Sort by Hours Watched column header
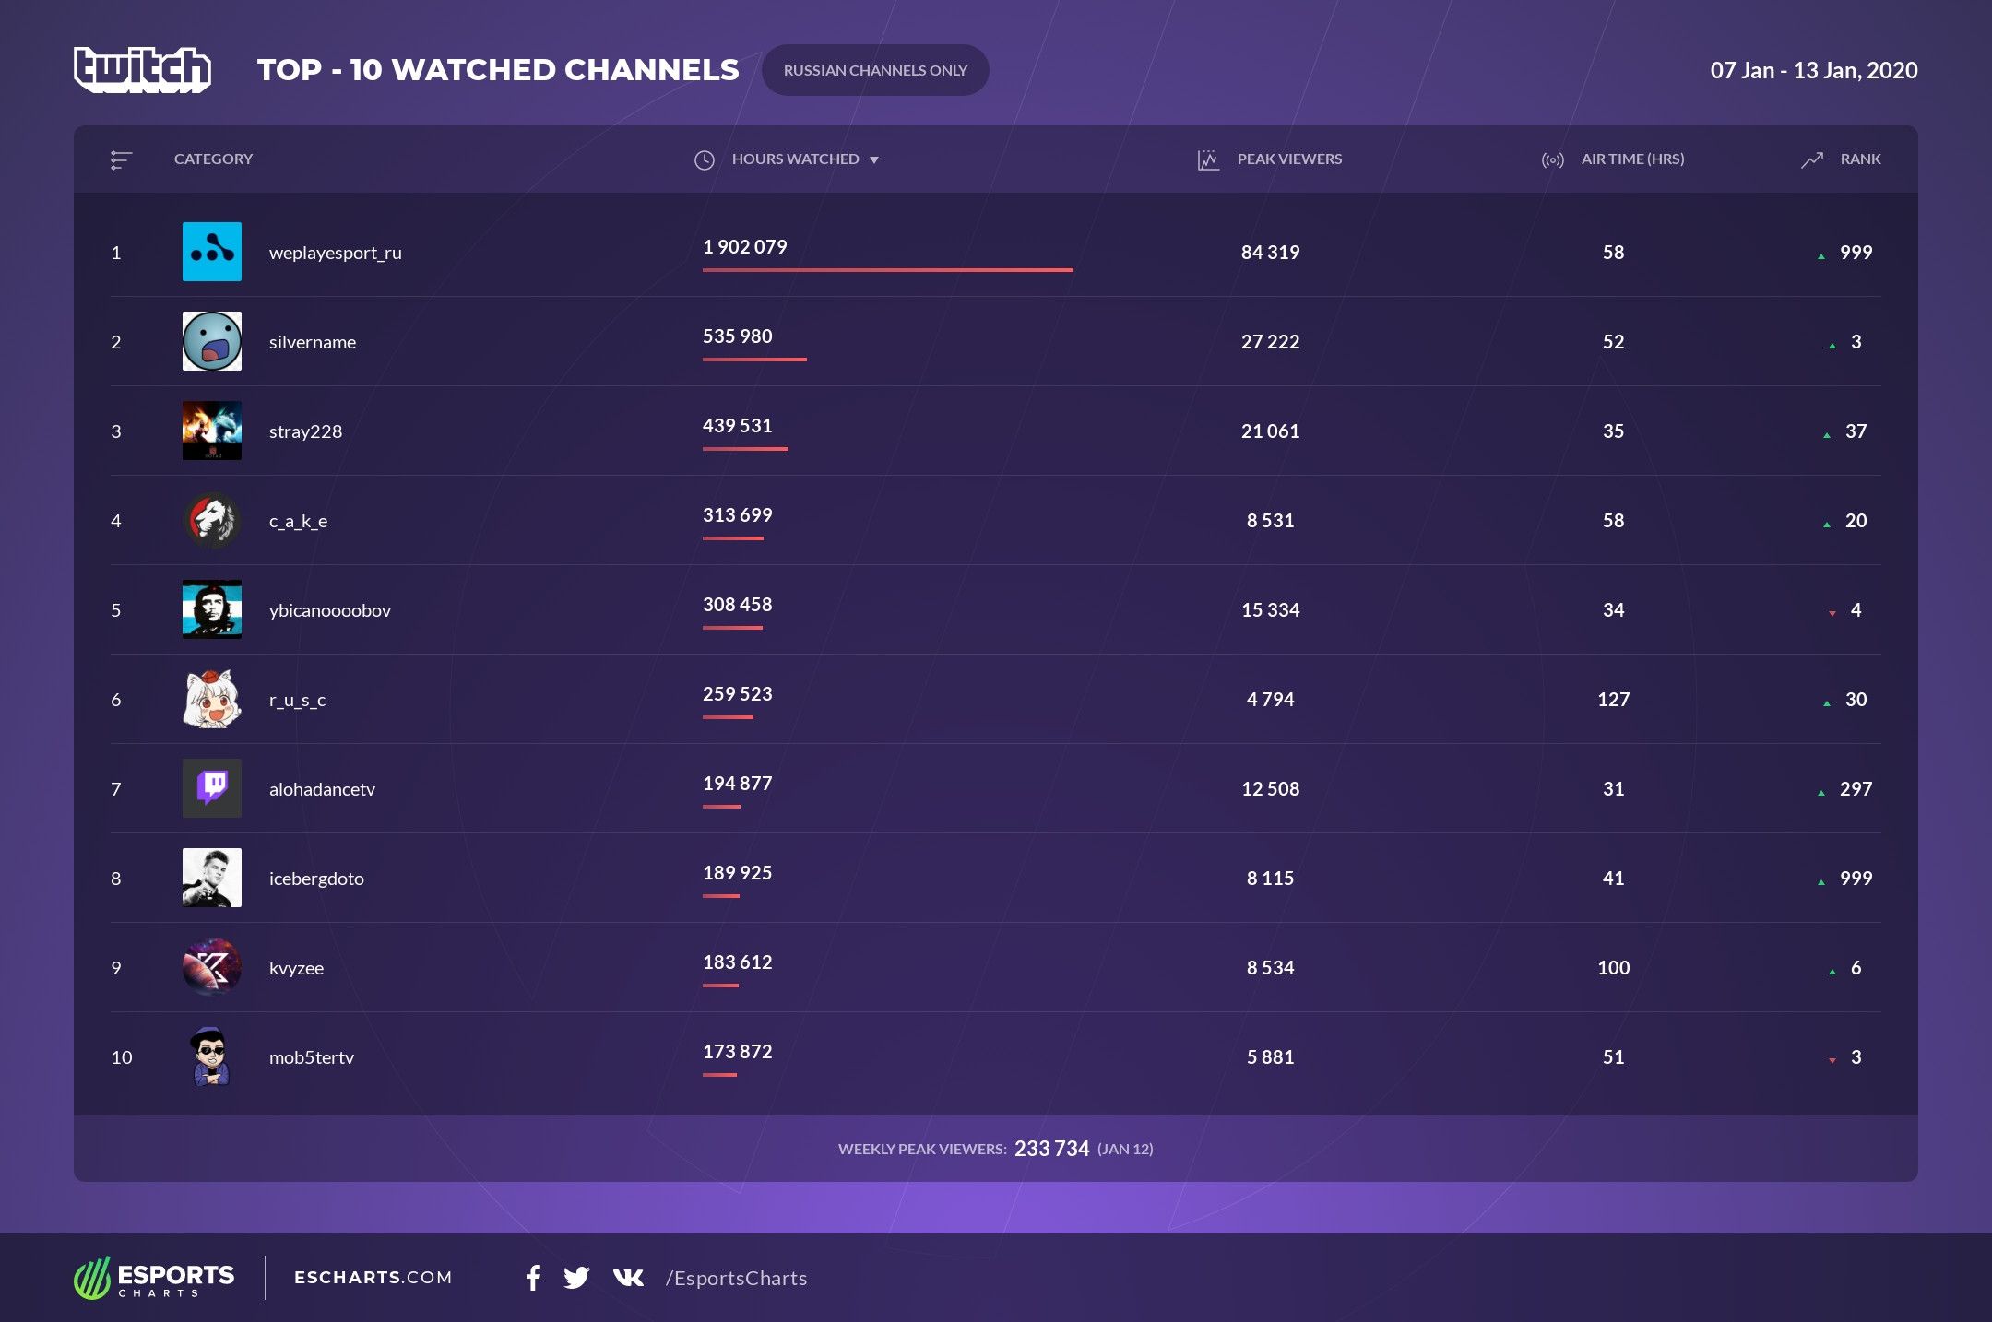Viewport: 1992px width, 1322px height. [x=795, y=159]
